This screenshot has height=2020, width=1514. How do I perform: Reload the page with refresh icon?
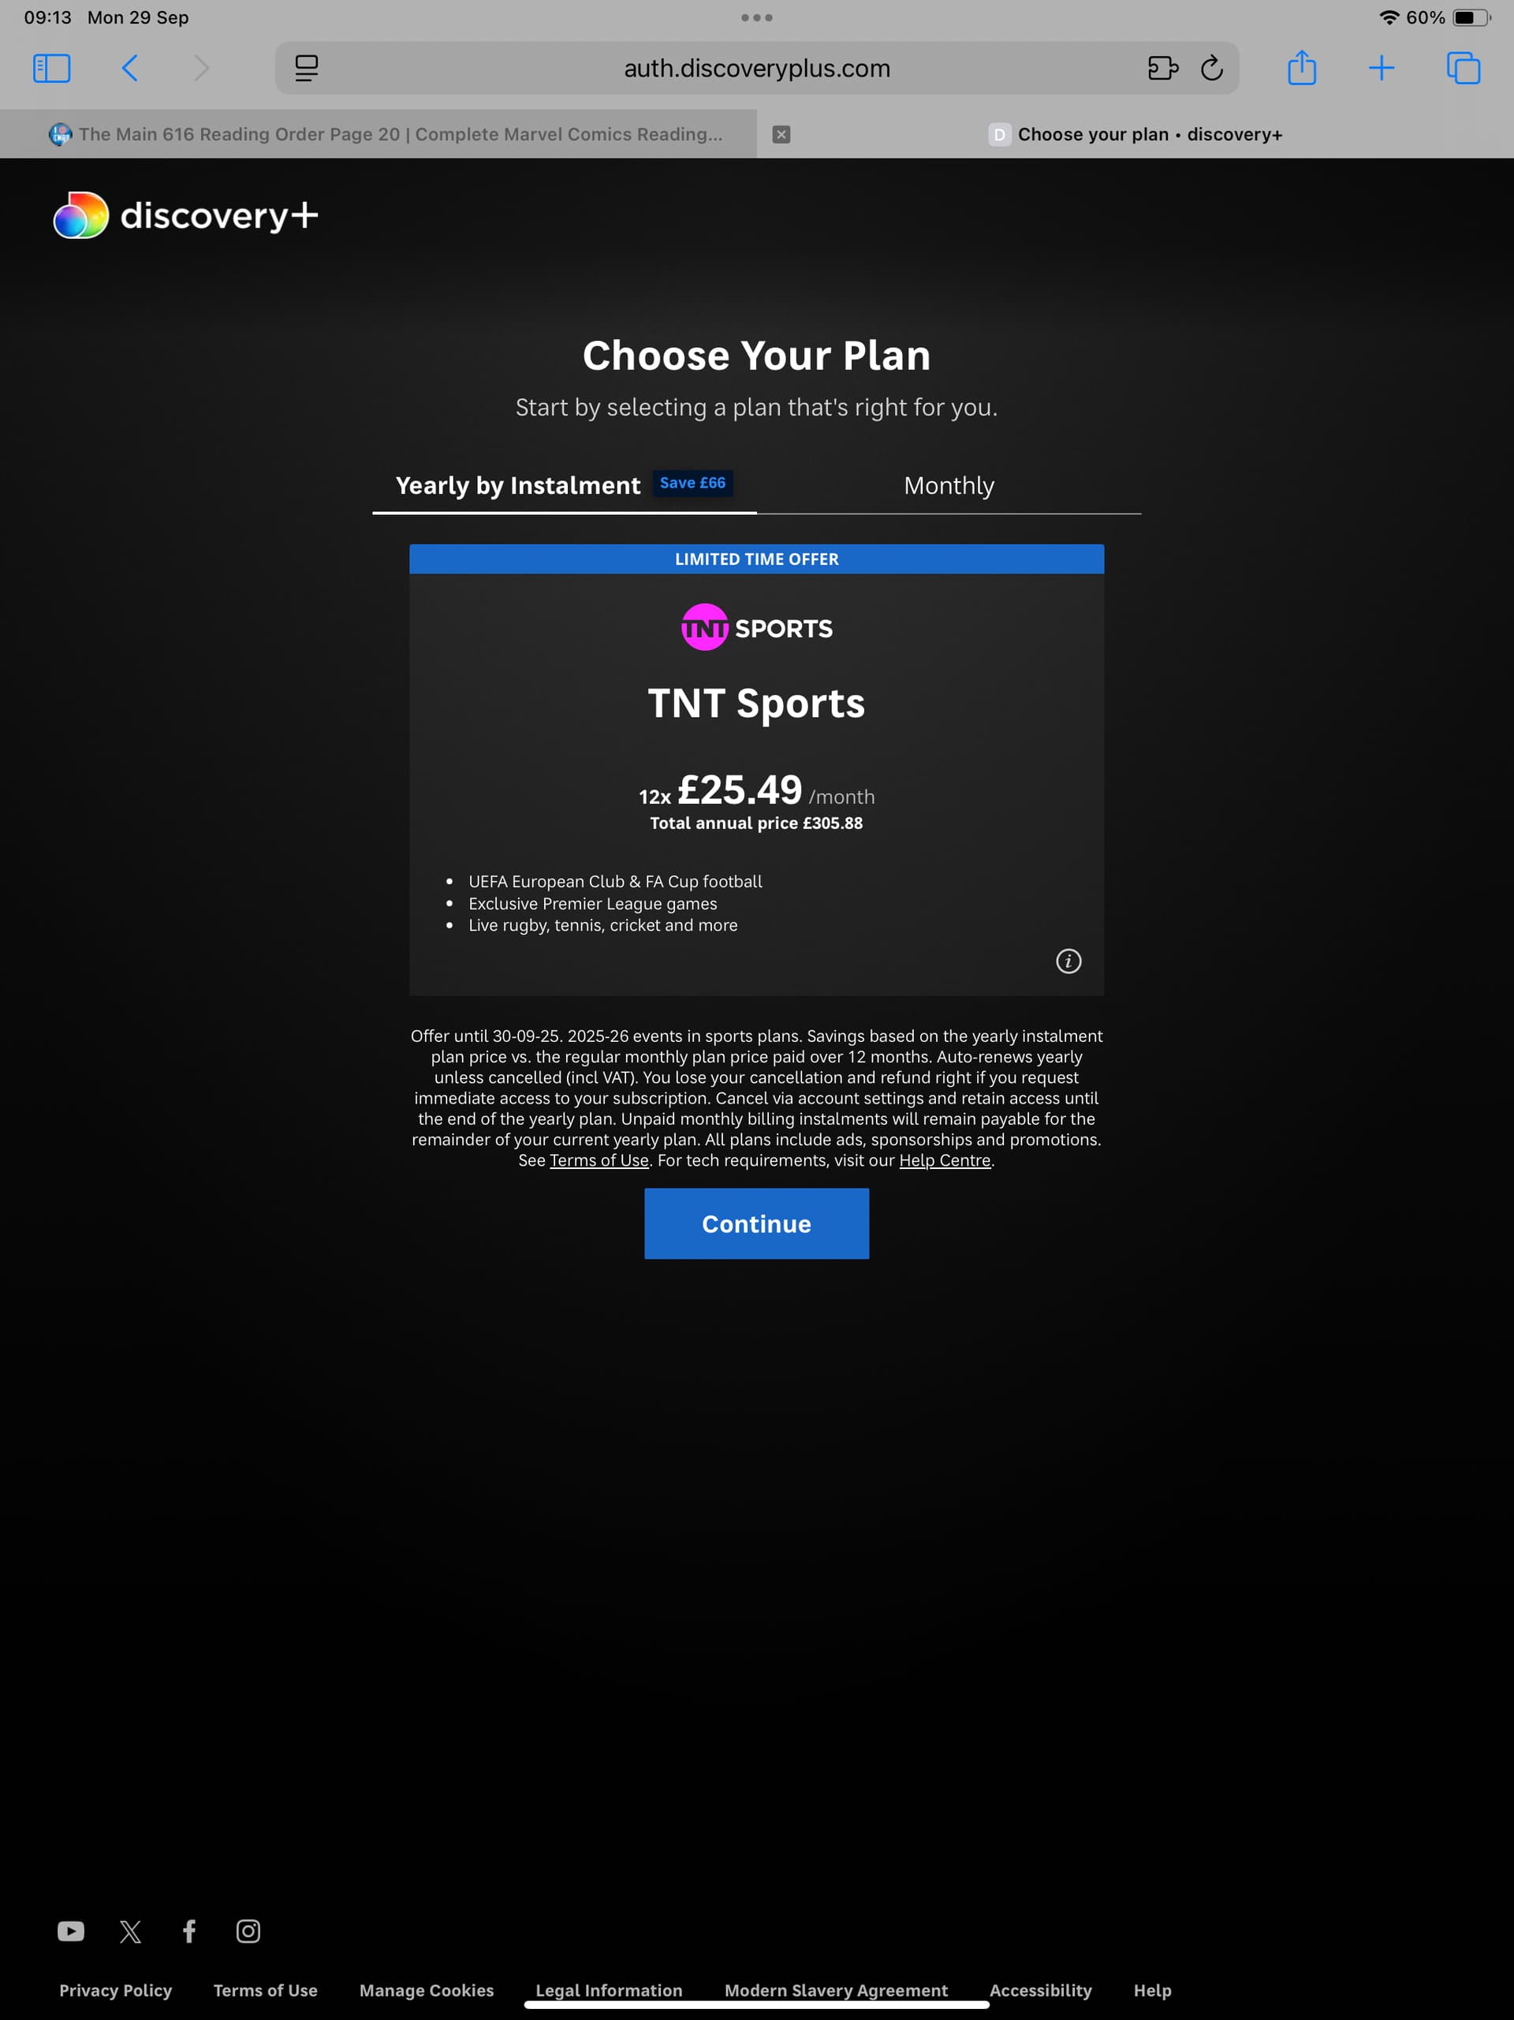[1212, 69]
